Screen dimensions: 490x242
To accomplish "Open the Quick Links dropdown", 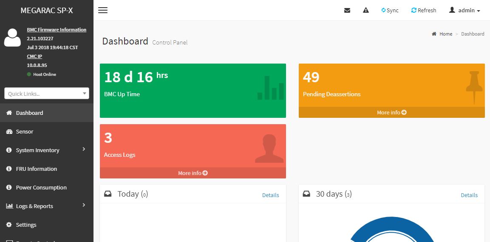I will [x=47, y=94].
